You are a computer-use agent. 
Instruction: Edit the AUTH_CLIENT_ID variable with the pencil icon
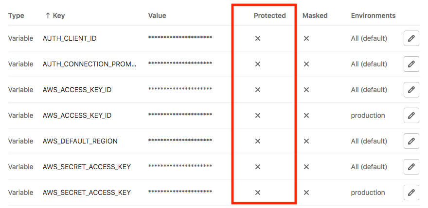411,38
